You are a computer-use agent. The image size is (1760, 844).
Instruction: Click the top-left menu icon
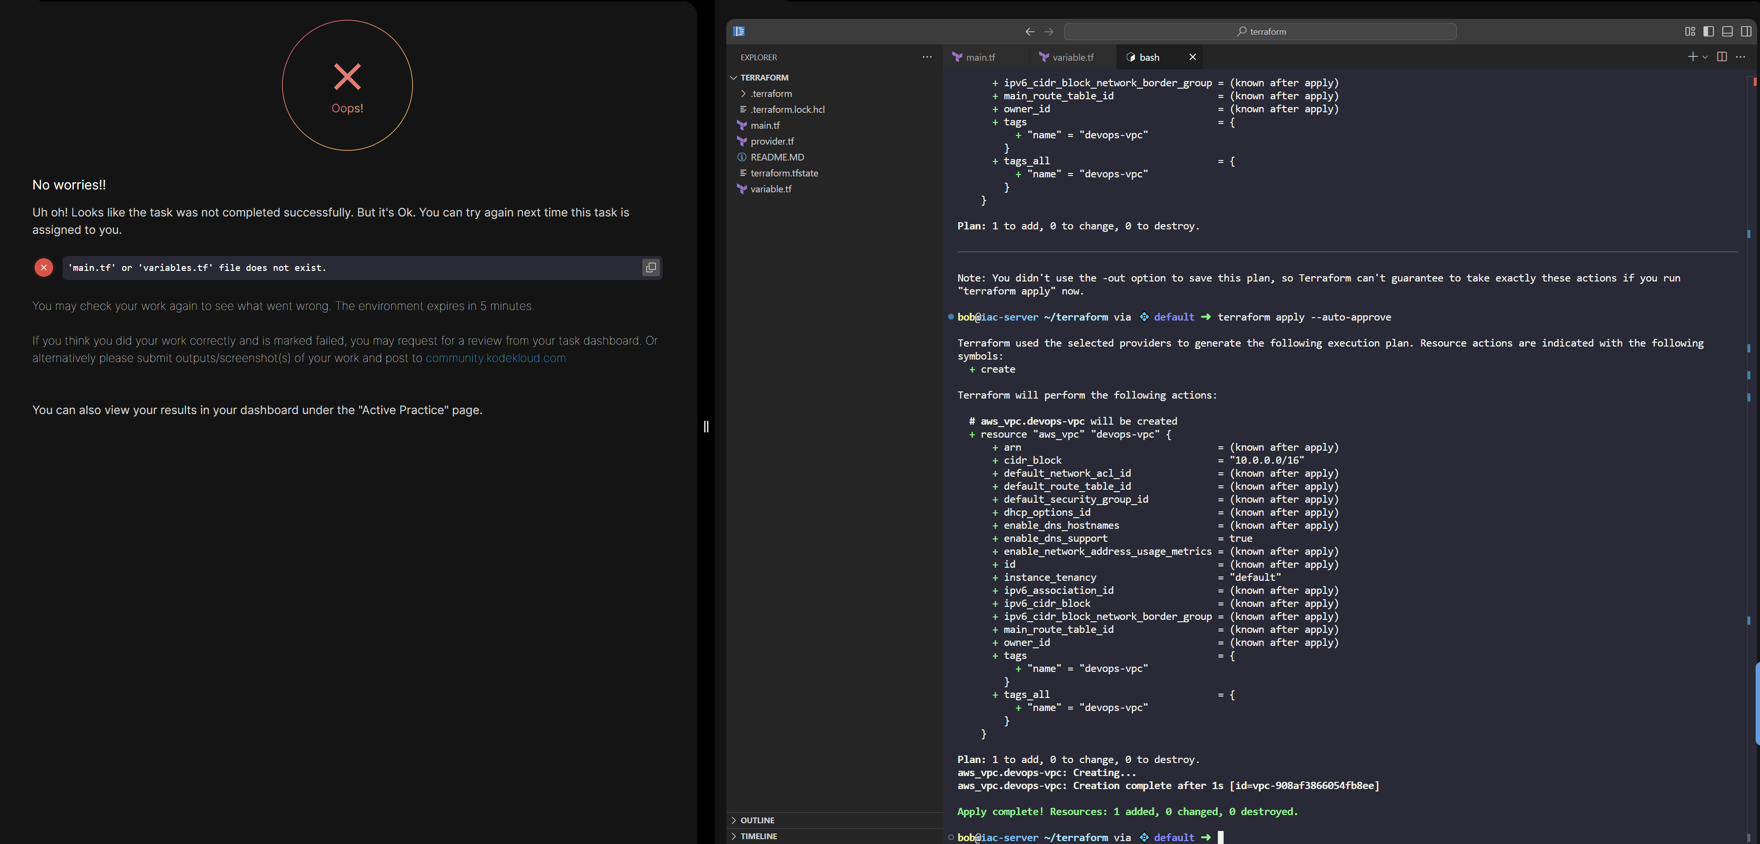click(739, 31)
